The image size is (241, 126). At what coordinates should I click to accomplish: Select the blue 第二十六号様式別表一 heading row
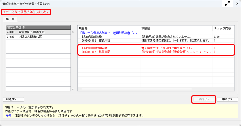(109, 32)
